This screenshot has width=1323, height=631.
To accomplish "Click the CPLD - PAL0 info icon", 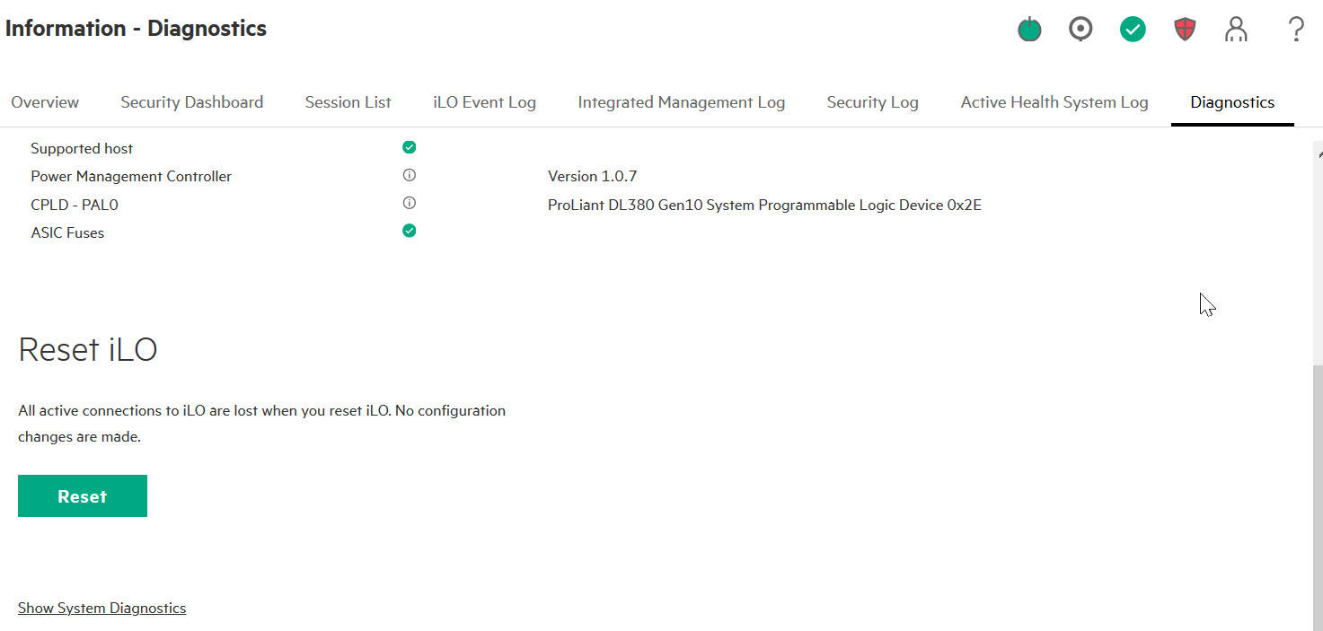I will coord(410,204).
